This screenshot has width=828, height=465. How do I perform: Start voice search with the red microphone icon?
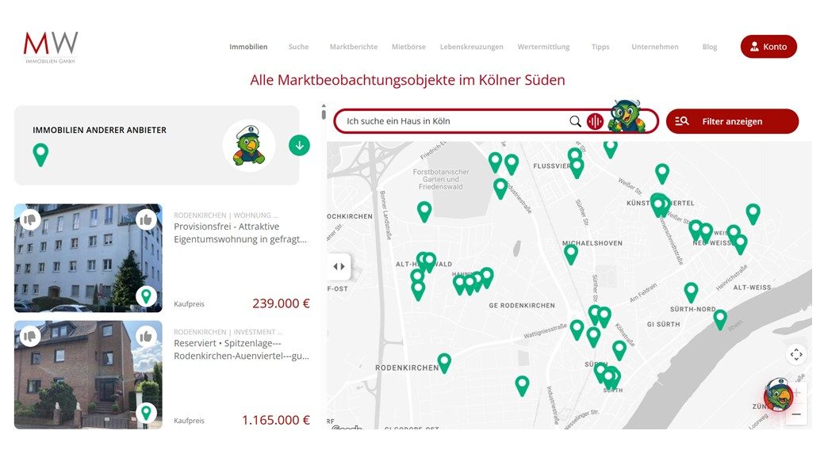(x=595, y=121)
